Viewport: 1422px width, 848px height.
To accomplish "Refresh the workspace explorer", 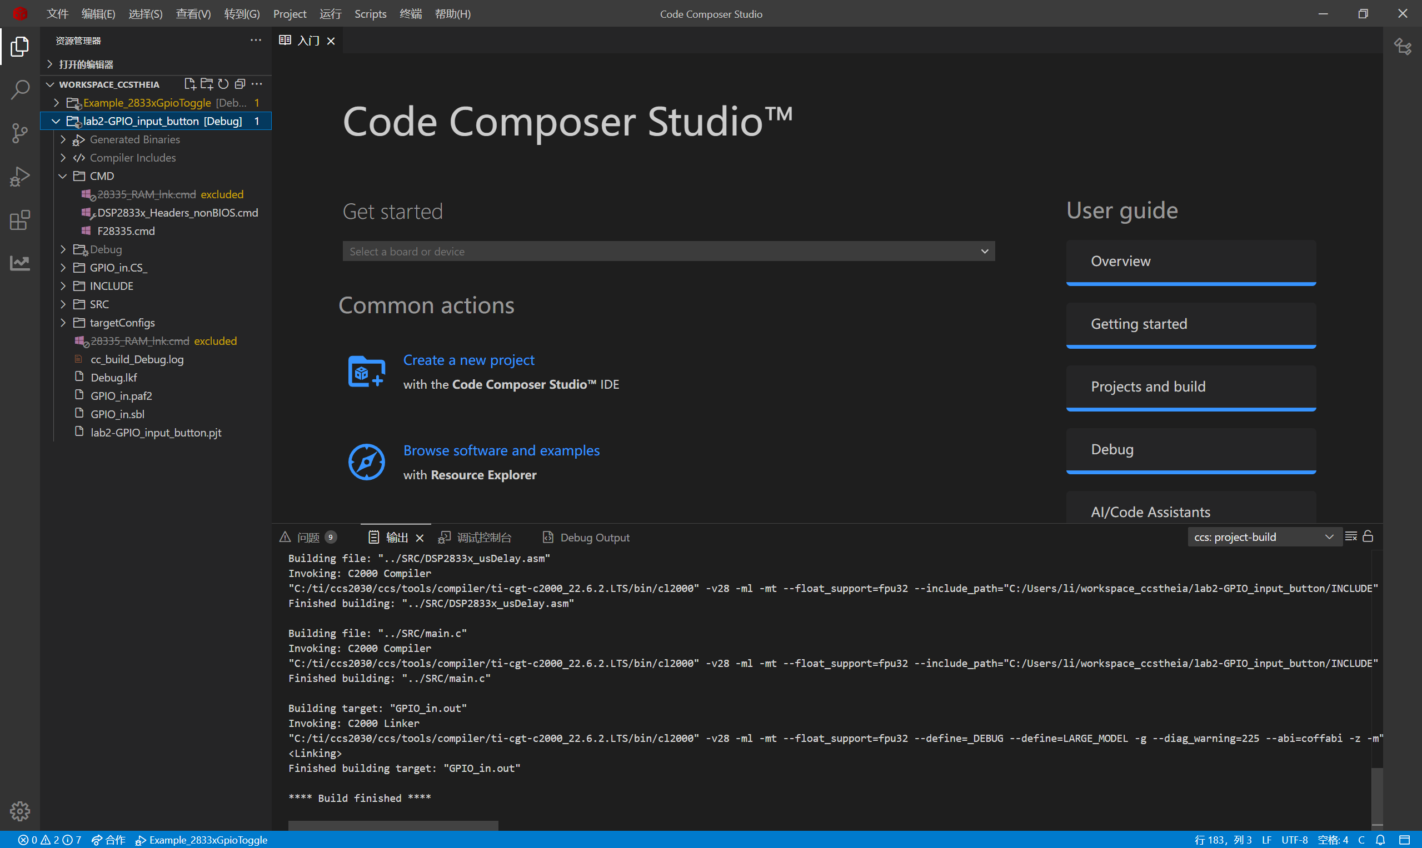I will (223, 84).
